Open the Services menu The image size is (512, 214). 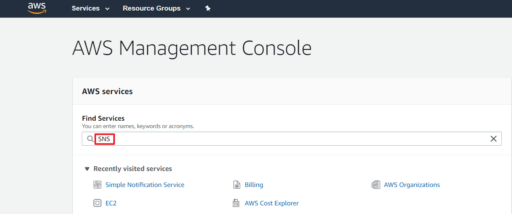point(85,8)
